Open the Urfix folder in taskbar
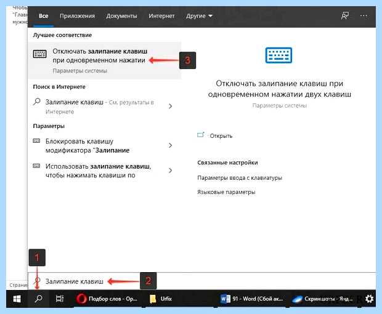 [x=161, y=299]
